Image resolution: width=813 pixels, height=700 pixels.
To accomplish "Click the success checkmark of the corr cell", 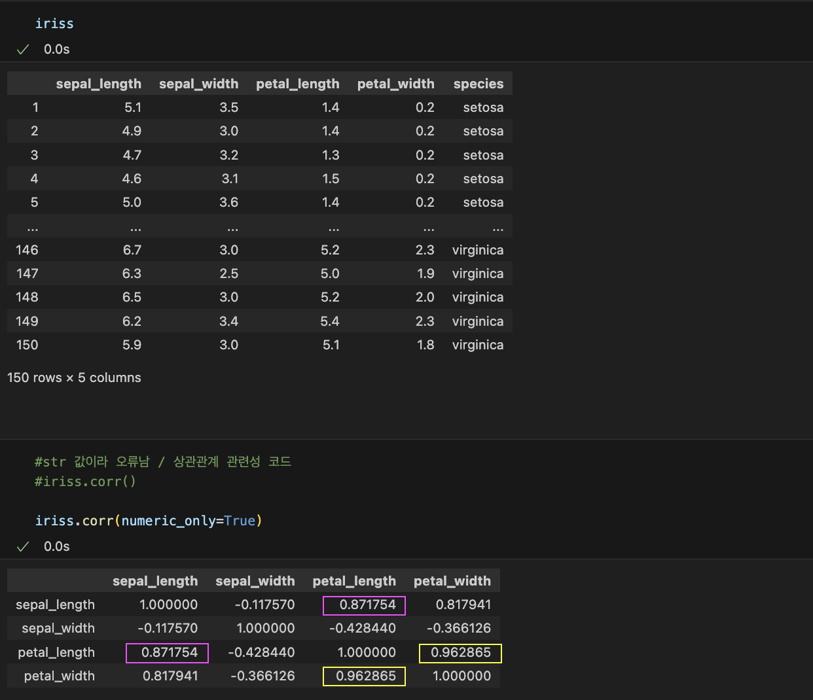I will (x=23, y=547).
